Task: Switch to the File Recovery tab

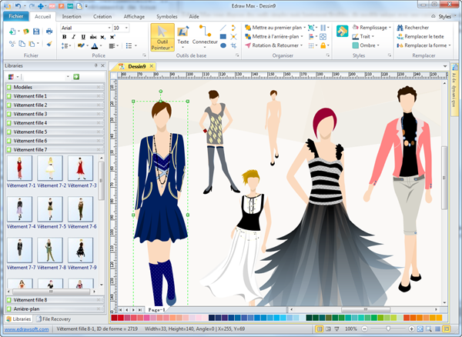Action: tap(57, 318)
